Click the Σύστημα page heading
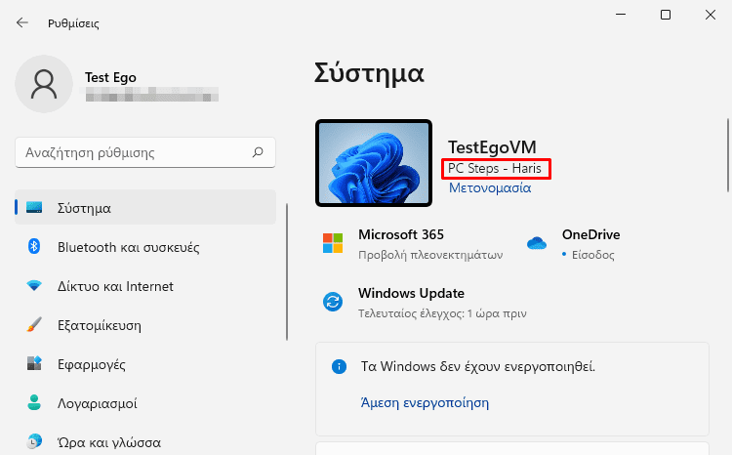The height and width of the screenshot is (455, 732). point(369,73)
